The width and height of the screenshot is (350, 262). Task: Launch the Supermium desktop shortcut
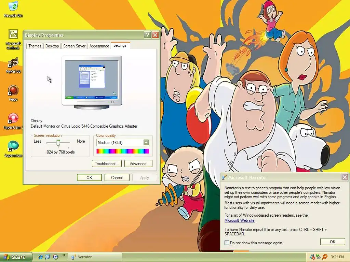(x=13, y=149)
